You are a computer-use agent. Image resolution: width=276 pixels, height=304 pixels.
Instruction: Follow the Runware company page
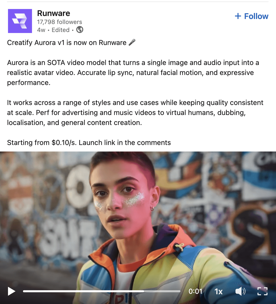pyautogui.click(x=251, y=16)
